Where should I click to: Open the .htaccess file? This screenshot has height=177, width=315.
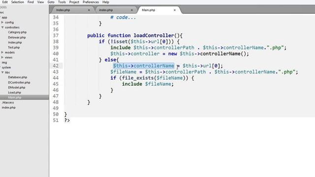click(x=8, y=102)
